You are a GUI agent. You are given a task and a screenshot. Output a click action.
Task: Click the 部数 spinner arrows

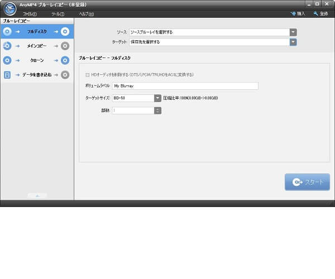click(157, 110)
